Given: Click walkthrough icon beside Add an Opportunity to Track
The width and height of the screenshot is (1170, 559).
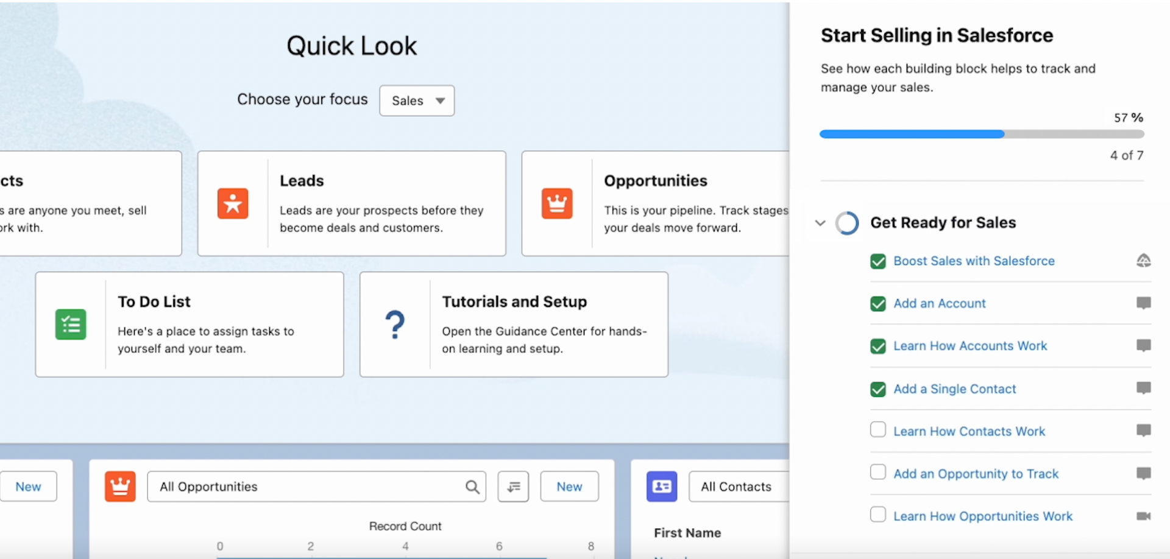Looking at the screenshot, I should [x=1144, y=474].
